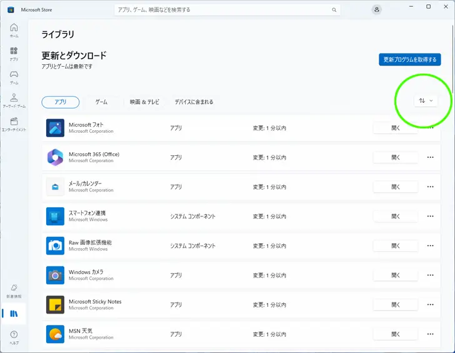Switch to the ゲーム filter tab
The image size is (455, 353).
[x=101, y=102]
